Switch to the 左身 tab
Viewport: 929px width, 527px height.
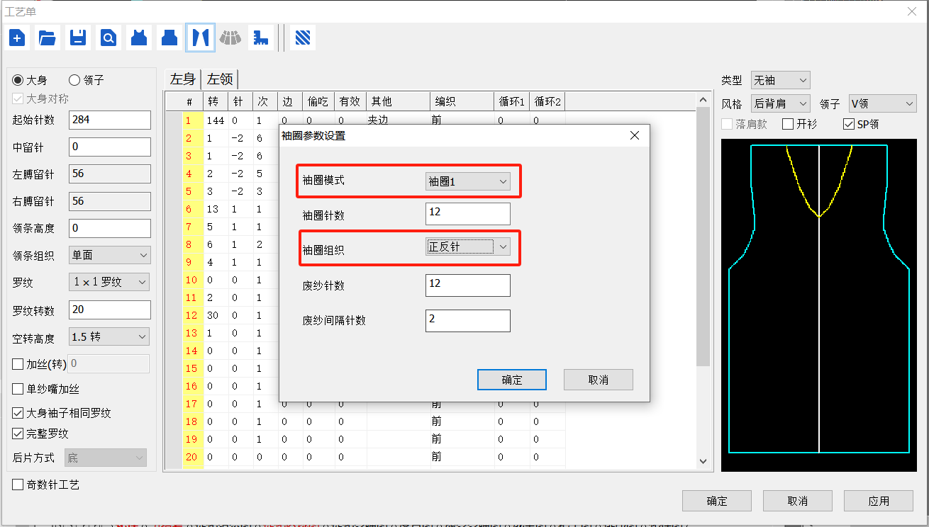(183, 79)
